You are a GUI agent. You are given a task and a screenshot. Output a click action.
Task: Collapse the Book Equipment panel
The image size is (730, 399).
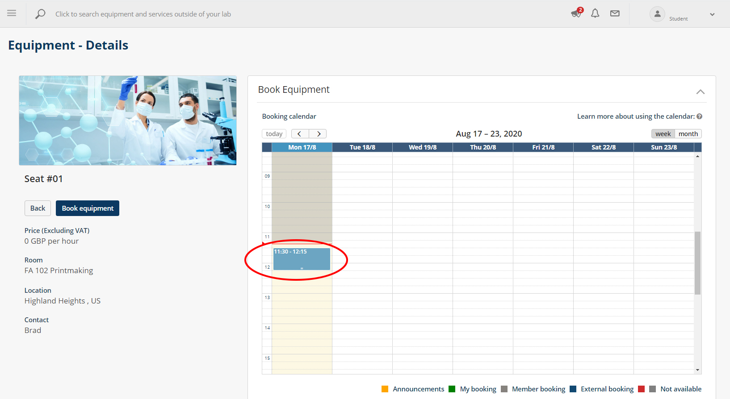700,91
